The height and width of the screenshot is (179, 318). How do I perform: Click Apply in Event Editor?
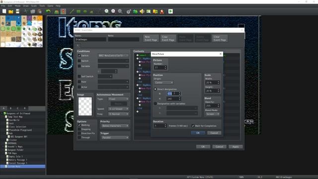click(x=236, y=147)
